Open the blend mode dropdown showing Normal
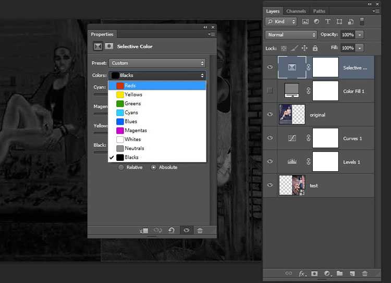 pos(291,34)
